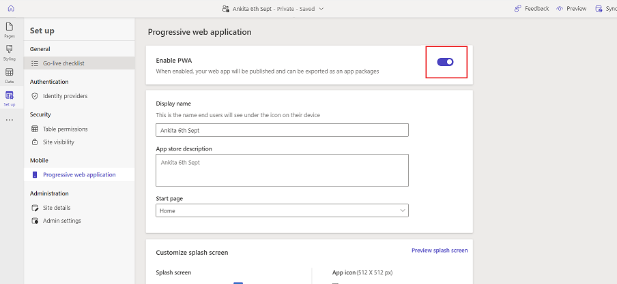Image resolution: width=617 pixels, height=284 pixels.
Task: Open Go-live checklist
Action: pos(63,63)
